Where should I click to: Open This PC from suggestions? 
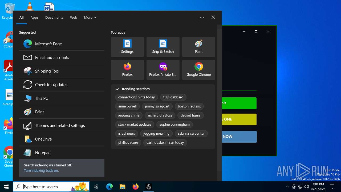(x=62, y=98)
